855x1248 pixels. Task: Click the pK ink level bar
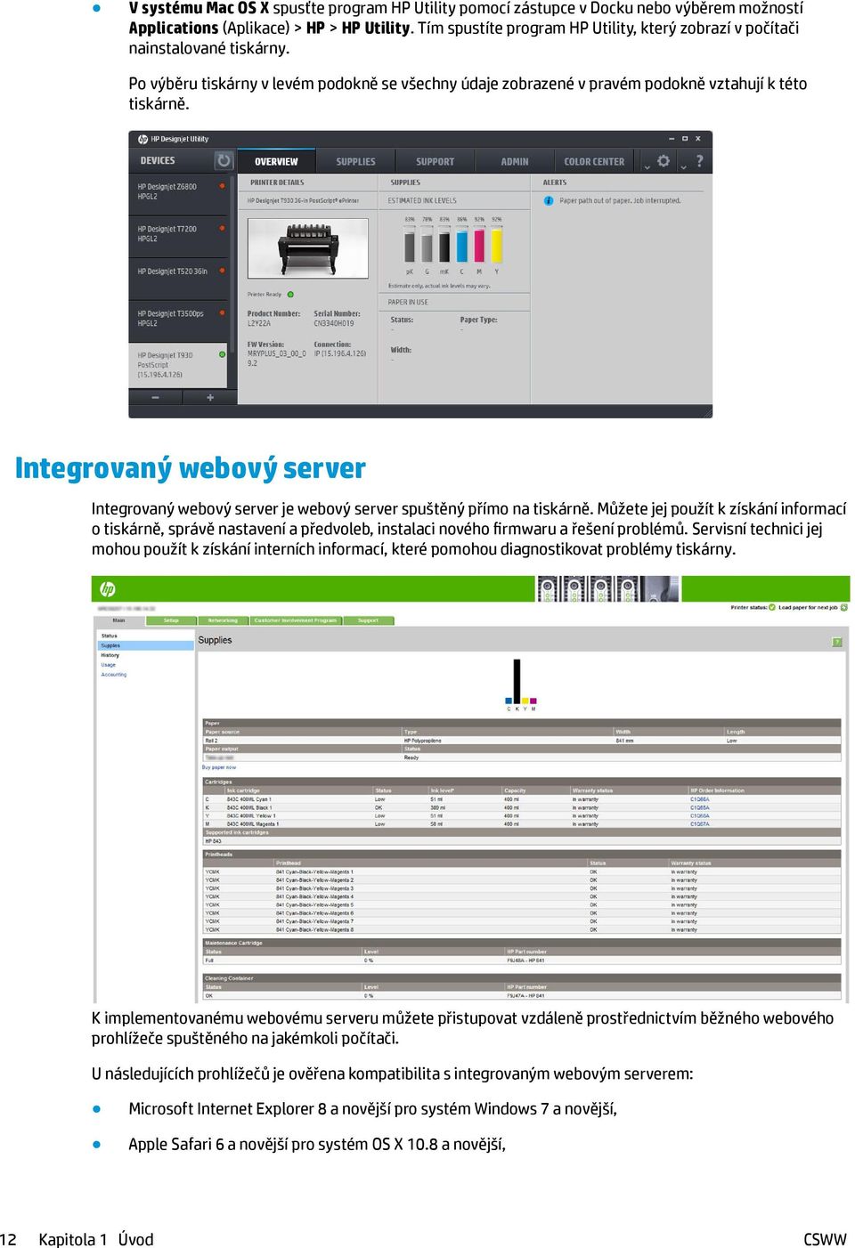pos(410,243)
